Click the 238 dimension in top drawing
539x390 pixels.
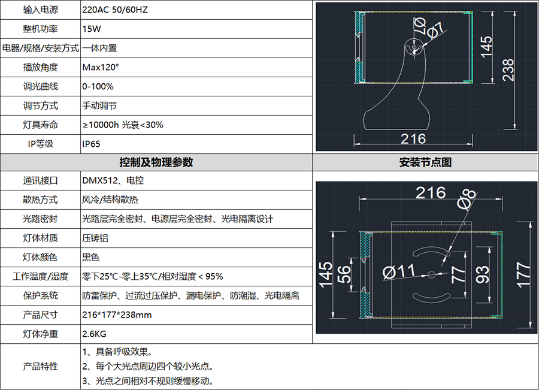[x=508, y=71]
